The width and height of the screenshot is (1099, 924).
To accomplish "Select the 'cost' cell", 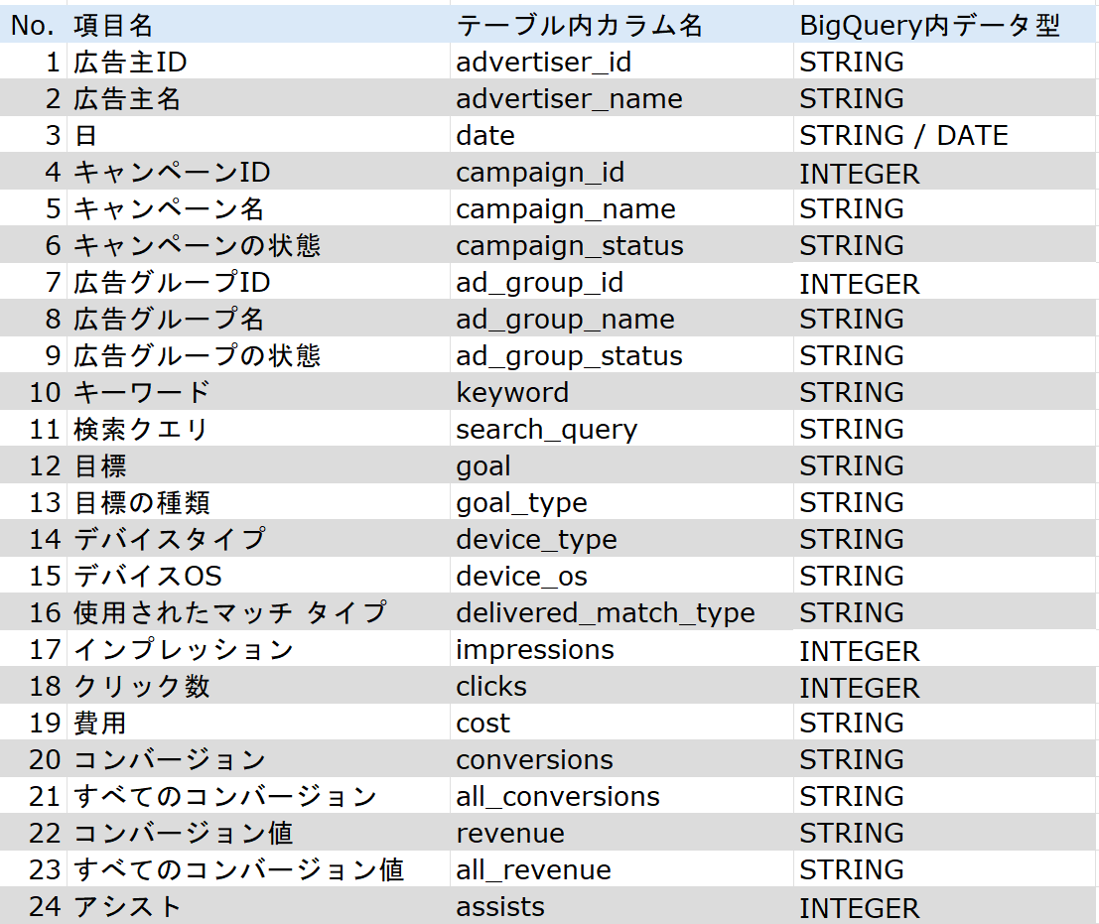I will [621, 723].
